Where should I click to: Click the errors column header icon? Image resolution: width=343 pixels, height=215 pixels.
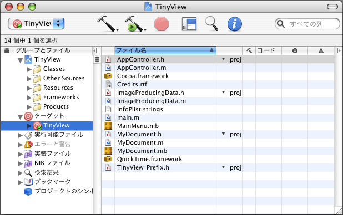click(295, 50)
